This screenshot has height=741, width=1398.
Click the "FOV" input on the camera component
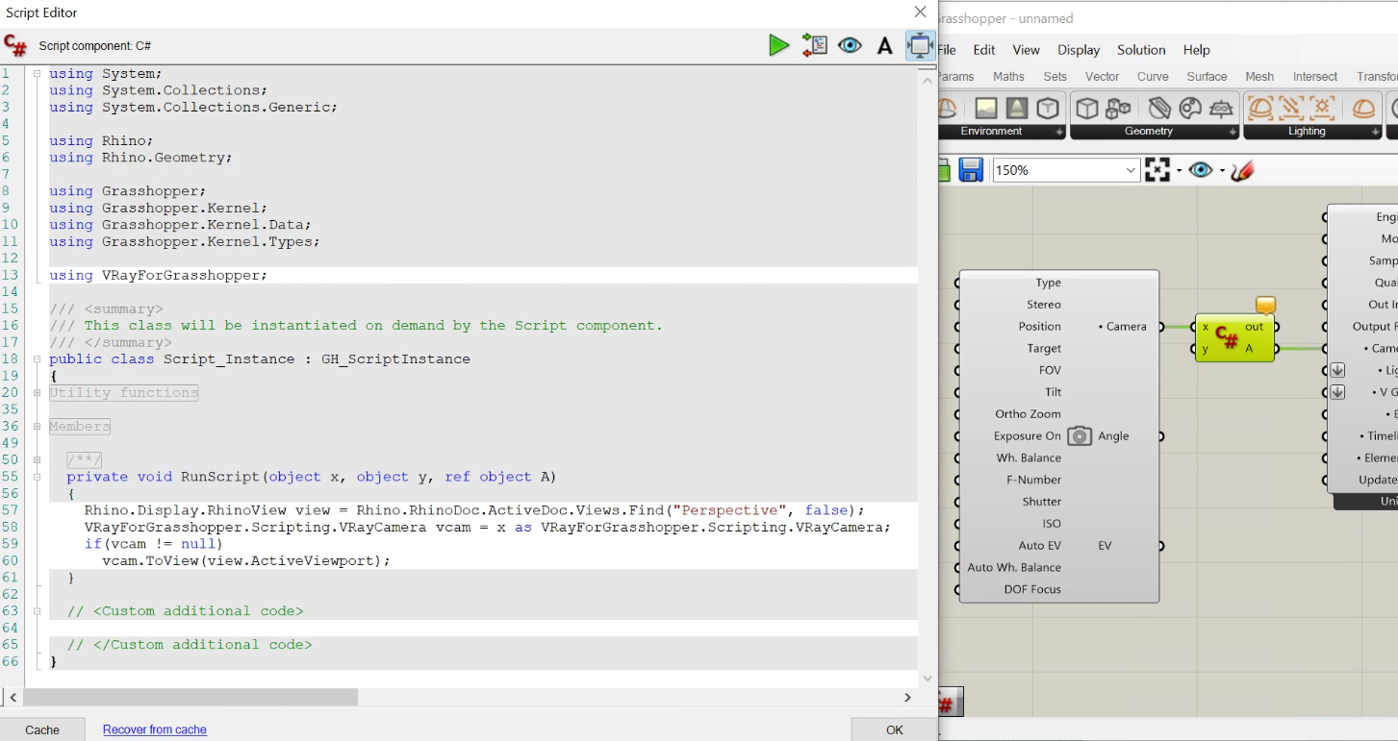[1050, 370]
